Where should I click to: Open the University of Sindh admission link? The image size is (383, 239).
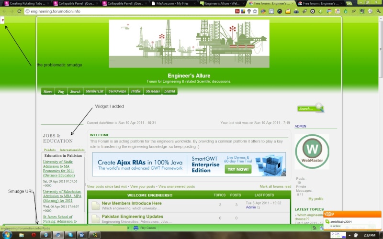[59, 169]
